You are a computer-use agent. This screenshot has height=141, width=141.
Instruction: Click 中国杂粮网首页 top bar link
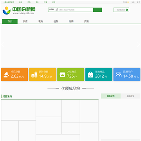coord(9,2)
